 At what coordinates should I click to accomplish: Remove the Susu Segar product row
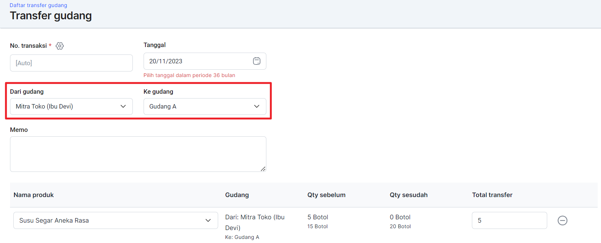click(x=562, y=220)
